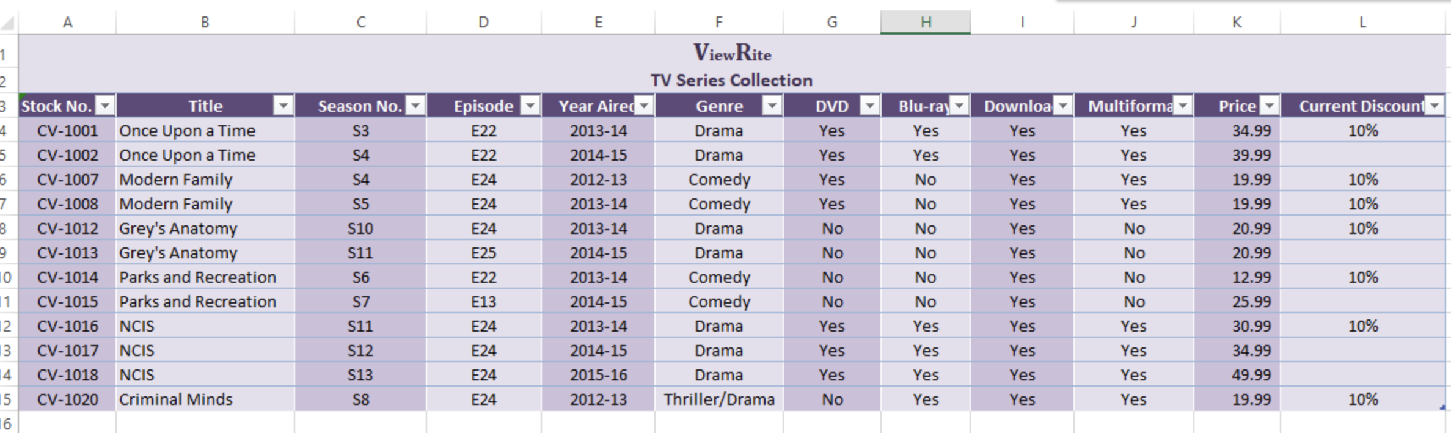This screenshot has width=1451, height=433.
Task: Open the Season No. filter dropdown
Action: point(415,106)
